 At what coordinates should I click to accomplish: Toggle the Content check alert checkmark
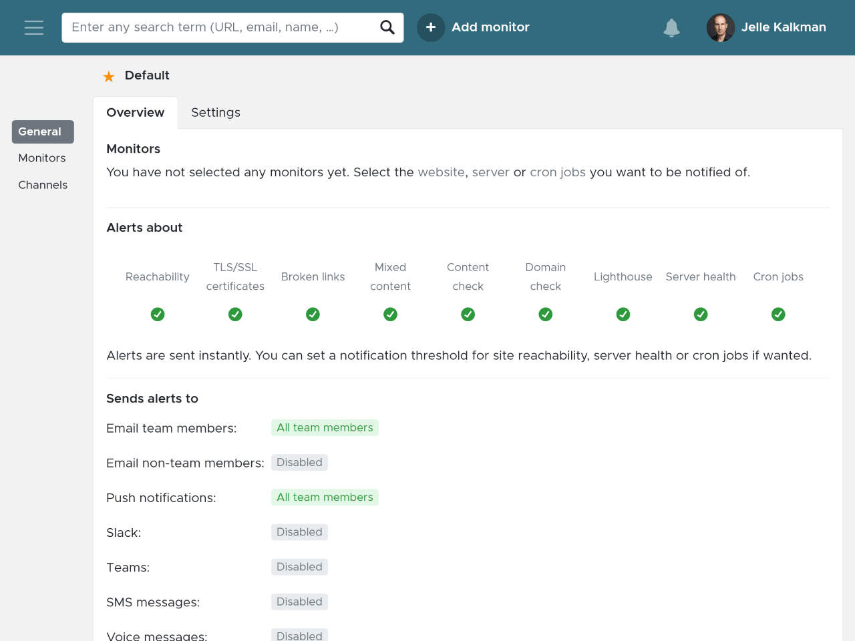pos(468,314)
